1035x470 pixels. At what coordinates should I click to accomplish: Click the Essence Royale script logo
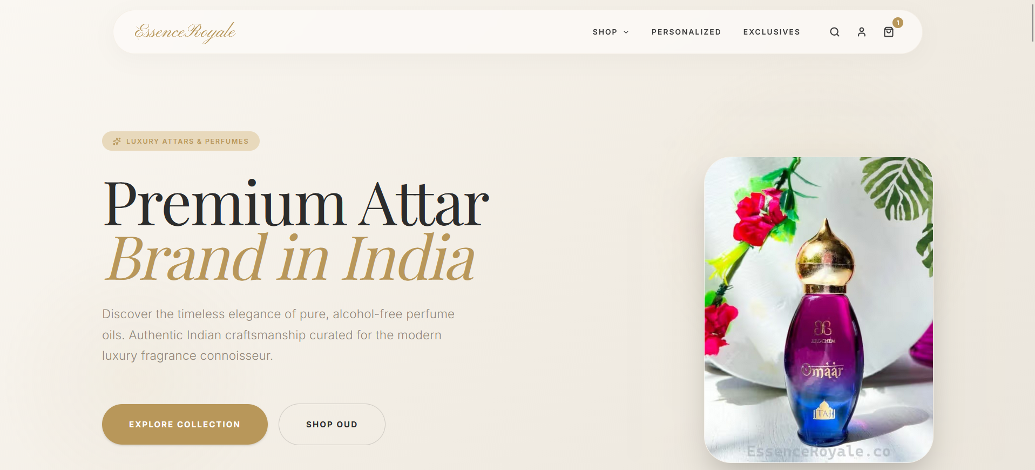coord(185,32)
